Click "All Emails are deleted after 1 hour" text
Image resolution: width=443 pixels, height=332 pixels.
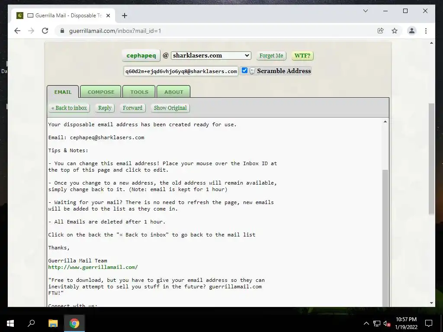pos(109,222)
